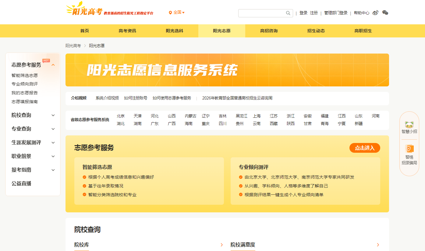
Task: Open 公益直播 in the sidebar
Action: (21, 183)
